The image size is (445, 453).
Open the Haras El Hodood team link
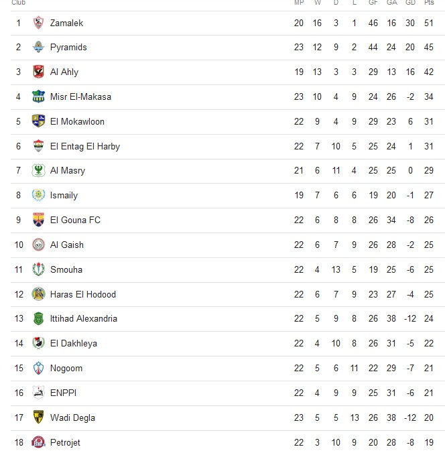tap(83, 294)
